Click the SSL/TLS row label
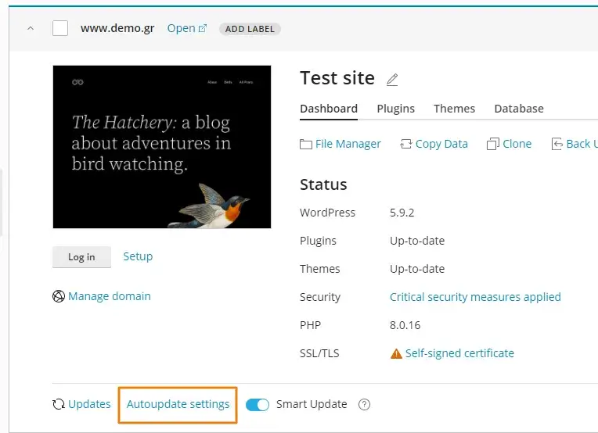The height and width of the screenshot is (433, 598). tap(319, 353)
